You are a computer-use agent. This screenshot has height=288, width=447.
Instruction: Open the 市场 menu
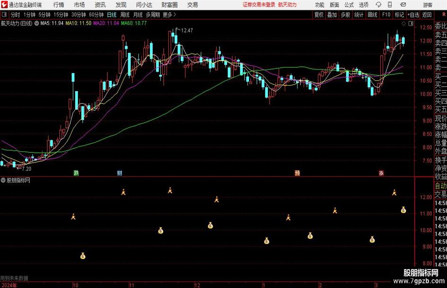[x=79, y=5]
